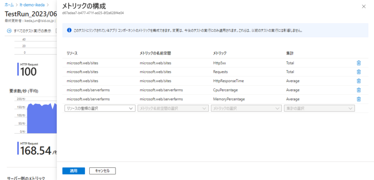Click the サーバー側のメトリック heading
This screenshot has height=180, width=374.
point(26,178)
